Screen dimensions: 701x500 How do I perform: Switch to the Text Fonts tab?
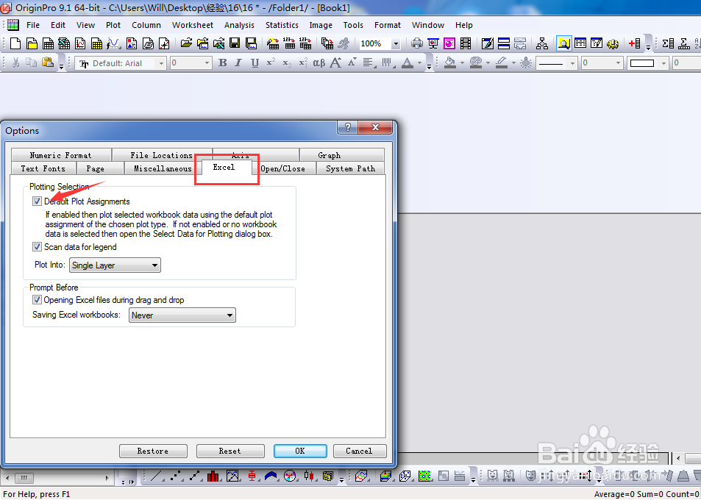(43, 168)
